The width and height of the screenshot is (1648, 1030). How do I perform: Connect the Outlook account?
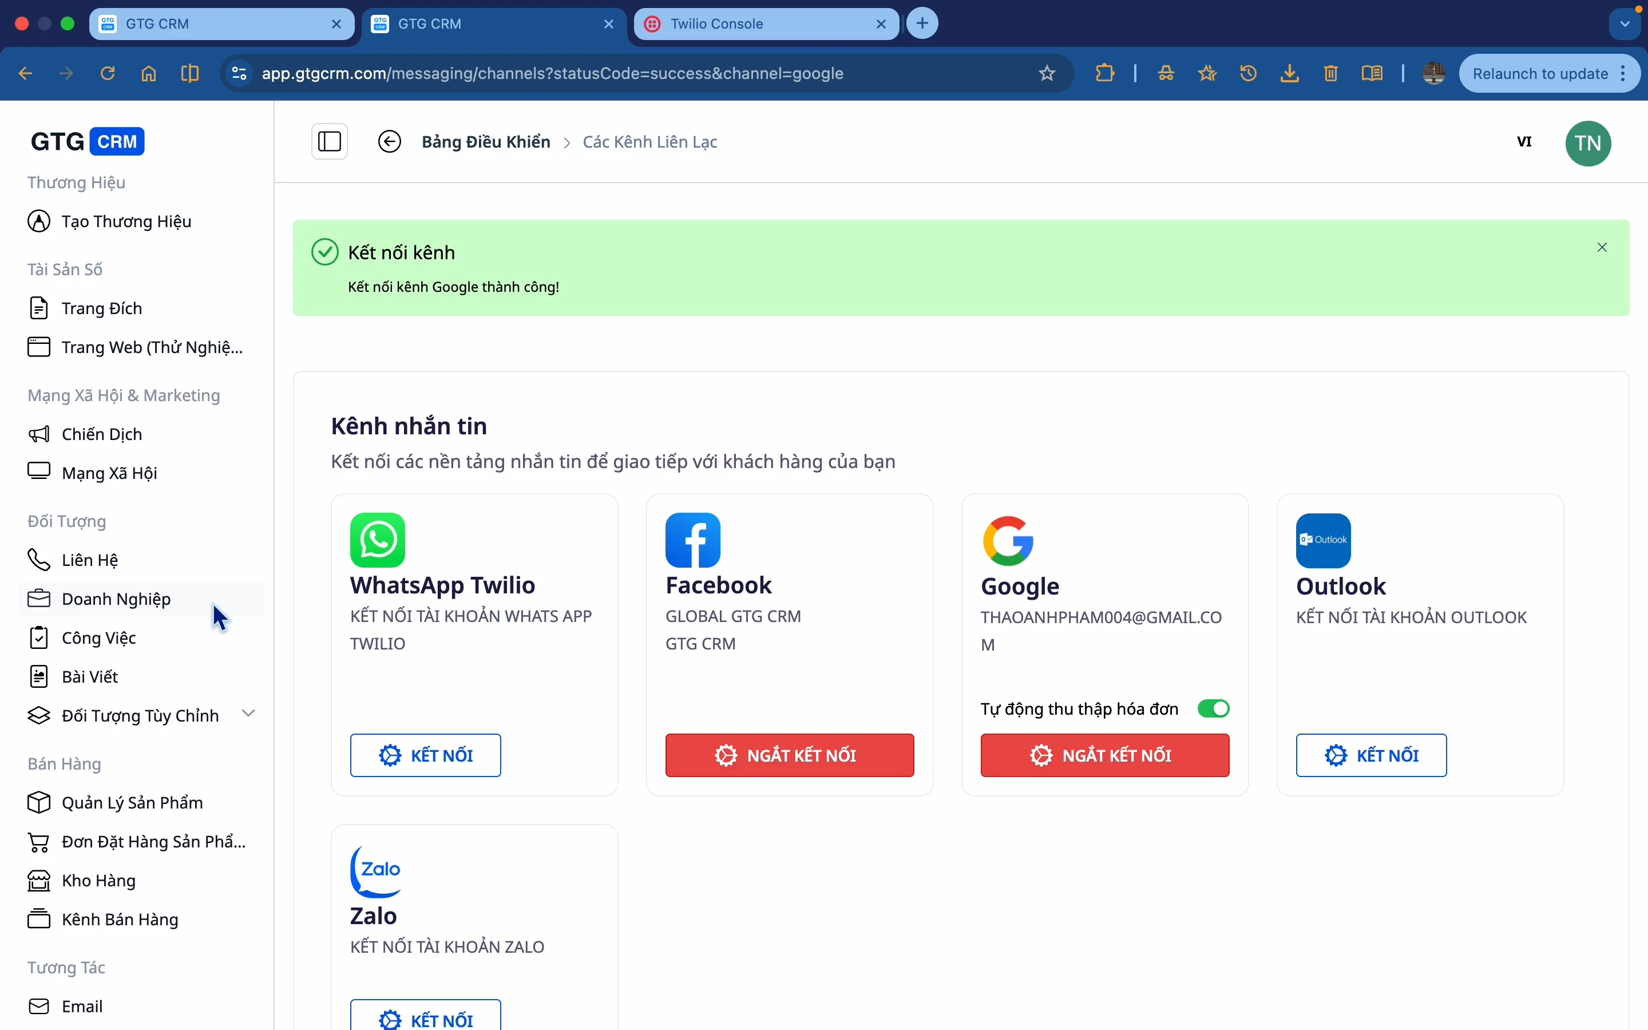click(1371, 755)
